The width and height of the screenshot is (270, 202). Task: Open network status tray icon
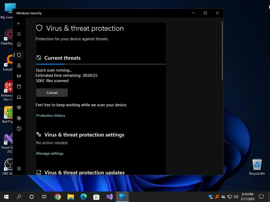(x=230, y=197)
